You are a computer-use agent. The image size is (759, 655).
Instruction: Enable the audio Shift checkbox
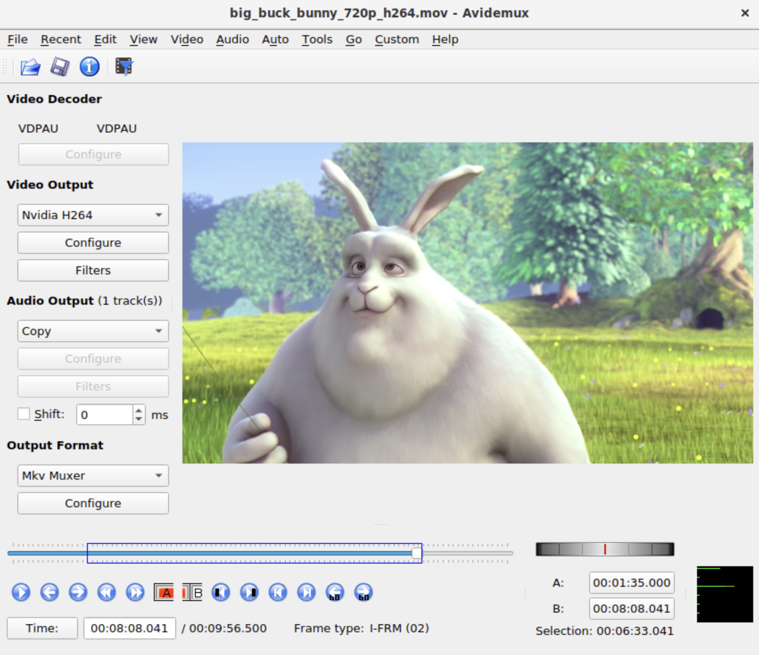(24, 414)
